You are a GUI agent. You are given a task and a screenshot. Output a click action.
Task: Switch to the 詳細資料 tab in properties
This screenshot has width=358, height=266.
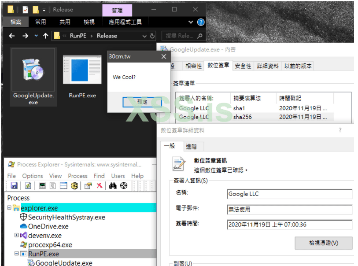(268, 66)
